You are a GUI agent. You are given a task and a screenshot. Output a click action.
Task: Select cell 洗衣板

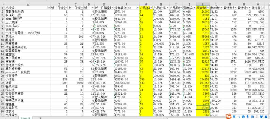point(28,90)
